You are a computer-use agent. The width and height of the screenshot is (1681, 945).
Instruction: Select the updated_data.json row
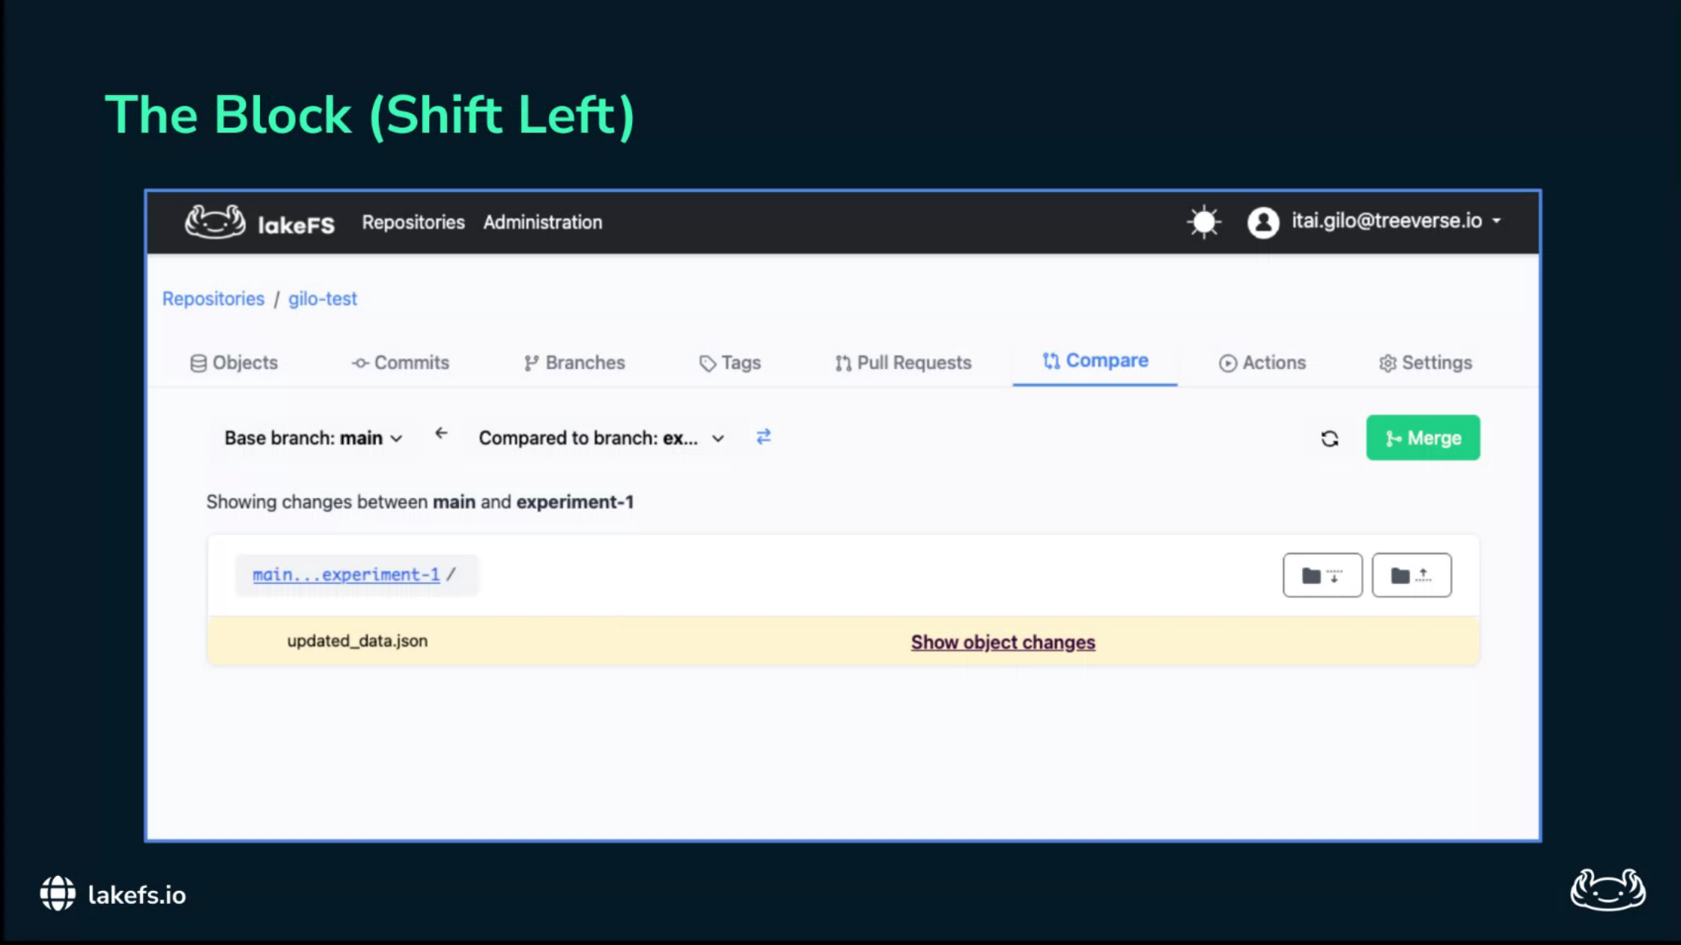point(357,641)
